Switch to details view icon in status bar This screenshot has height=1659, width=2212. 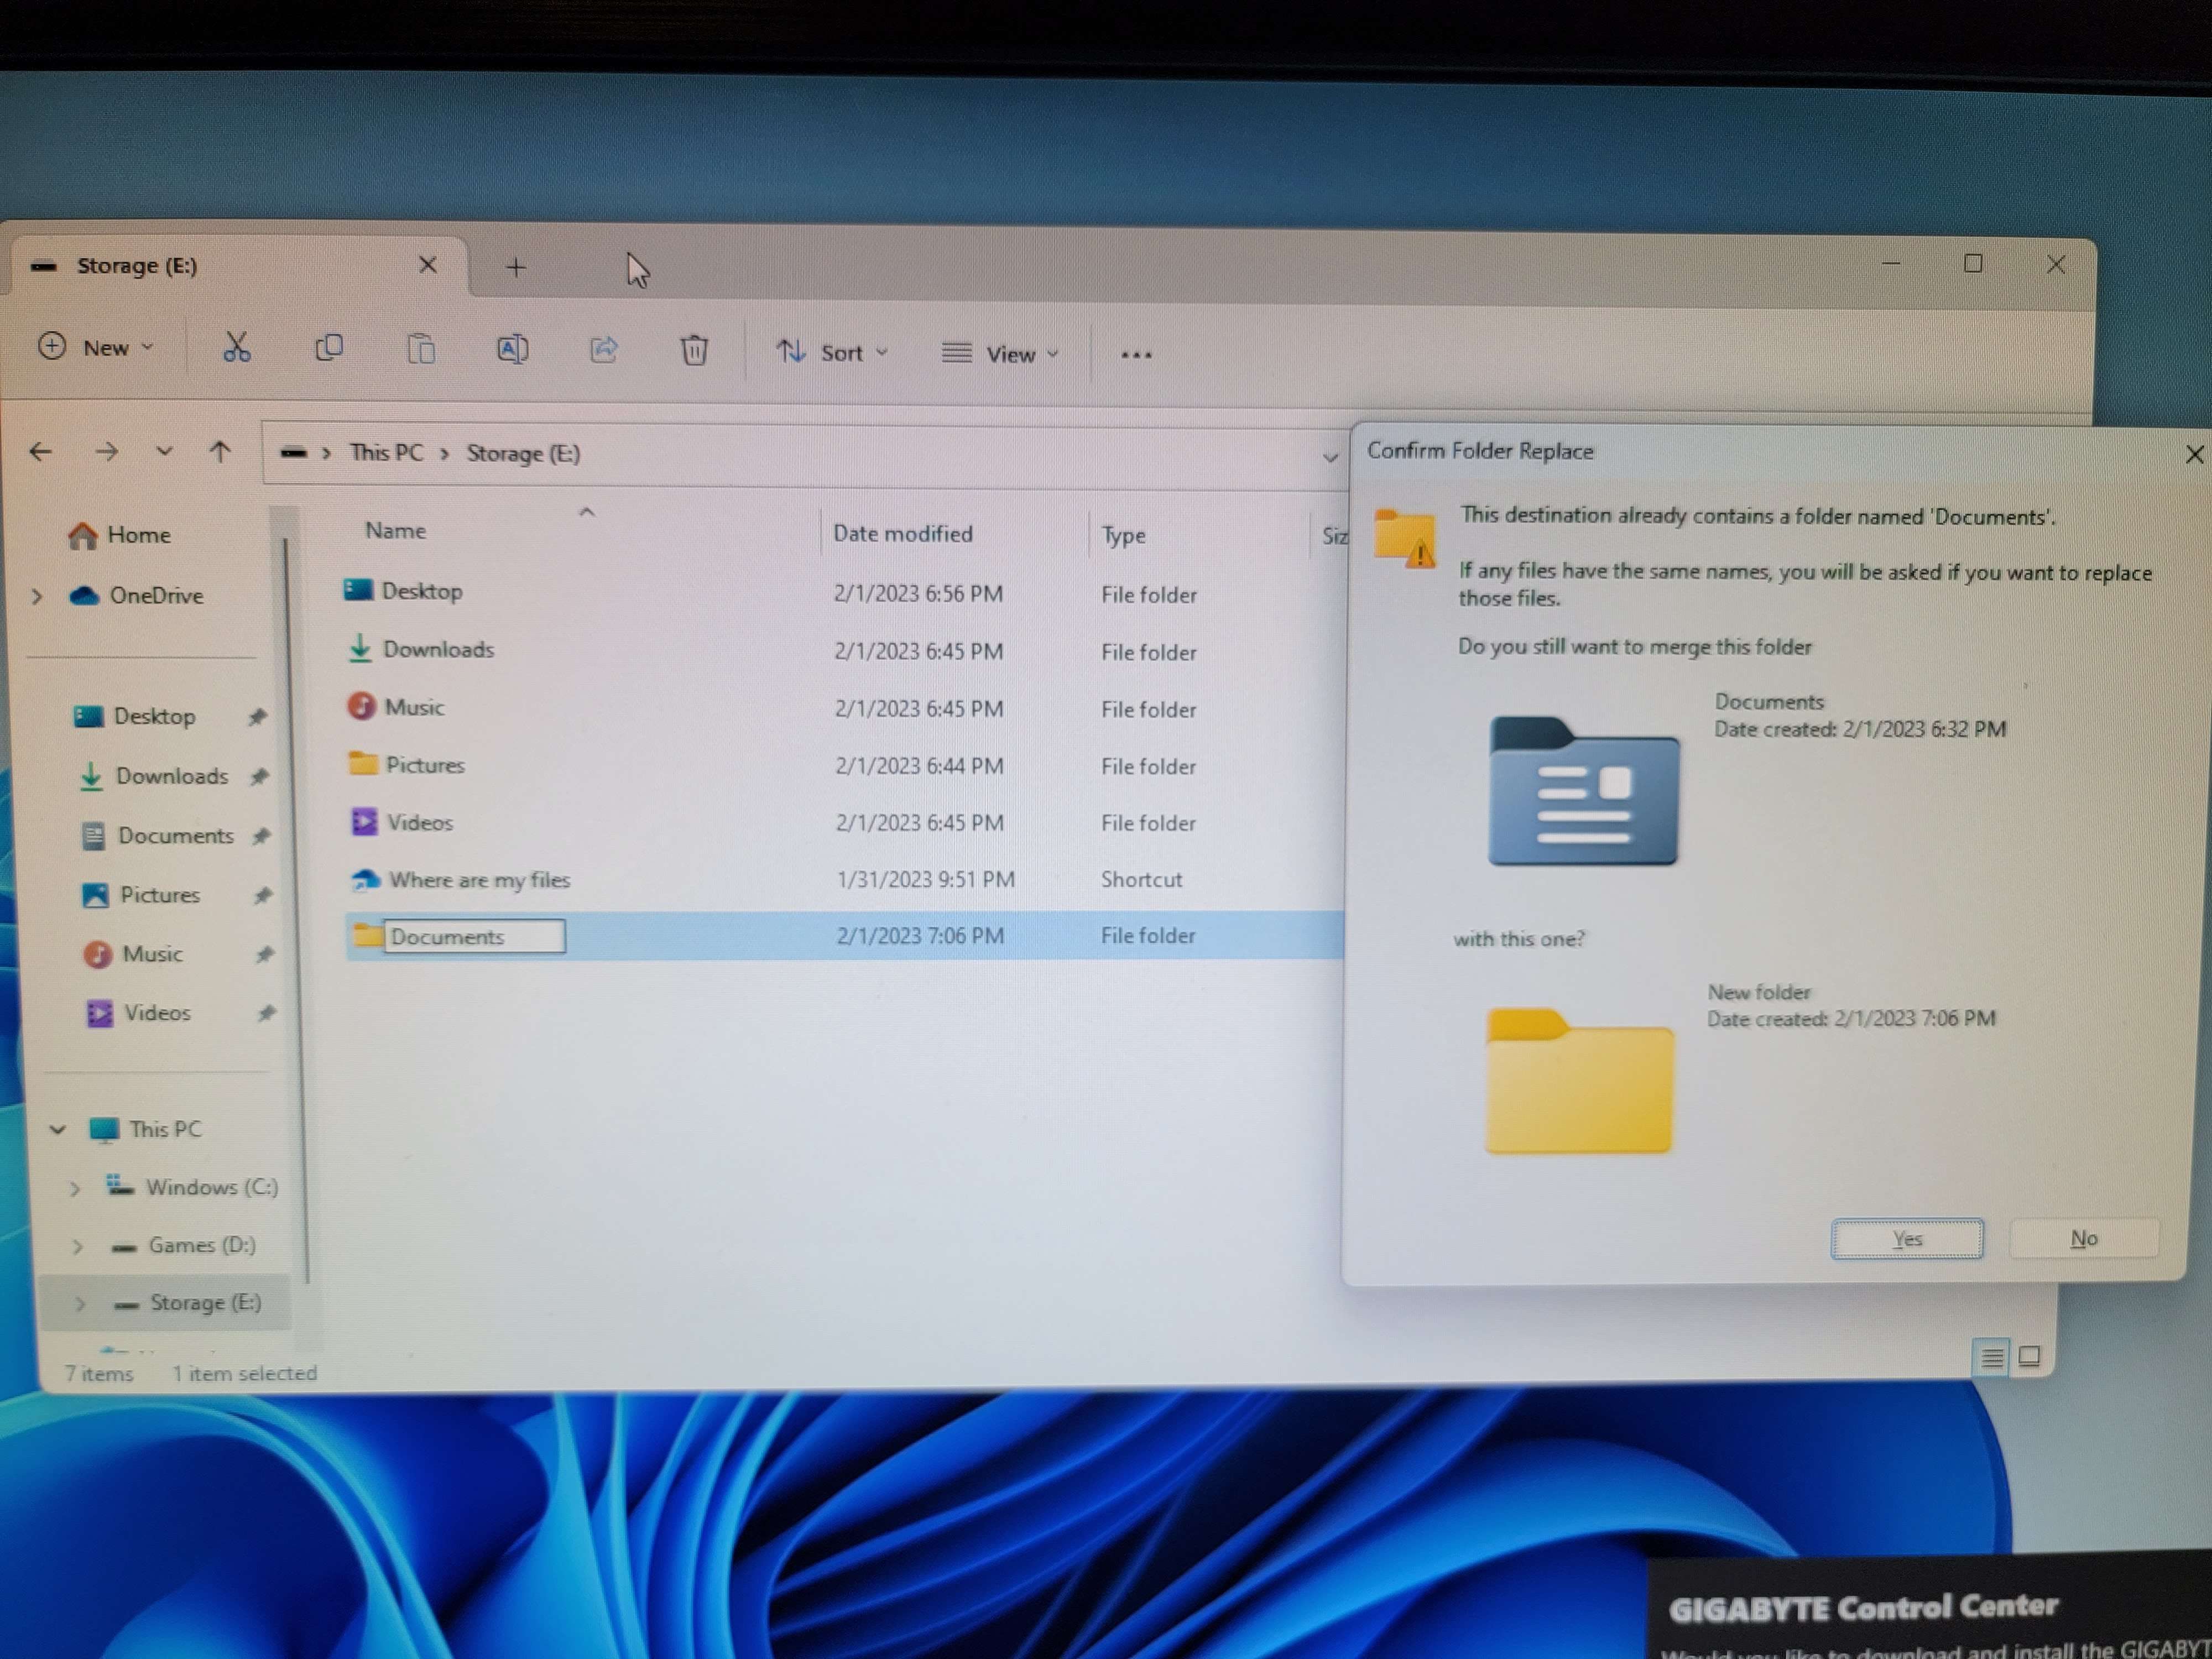click(1991, 1358)
